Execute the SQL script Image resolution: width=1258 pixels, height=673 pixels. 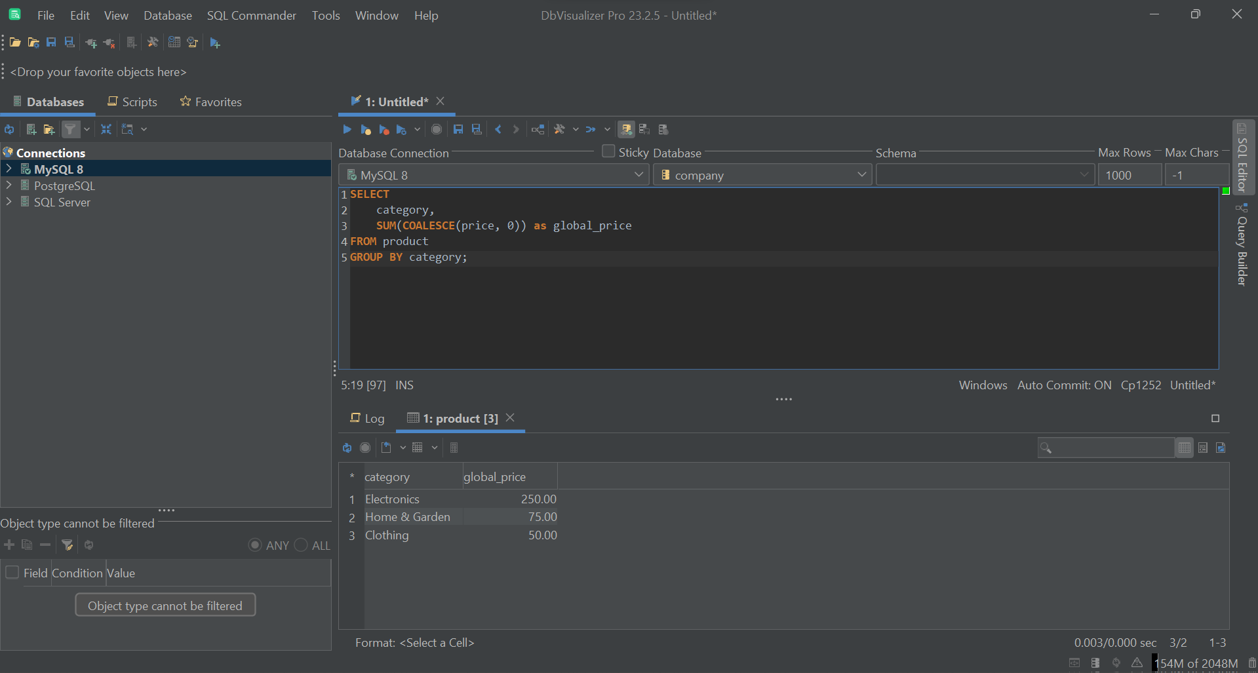(x=347, y=129)
